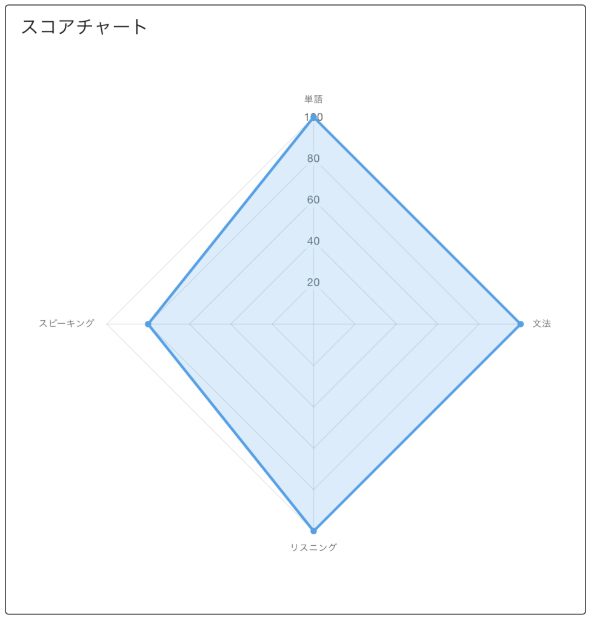The image size is (591, 621).
Task: Click the center point of the radar chart
Action: 313,324
